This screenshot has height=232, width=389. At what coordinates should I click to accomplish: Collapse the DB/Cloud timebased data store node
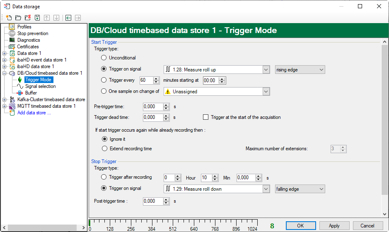4,73
